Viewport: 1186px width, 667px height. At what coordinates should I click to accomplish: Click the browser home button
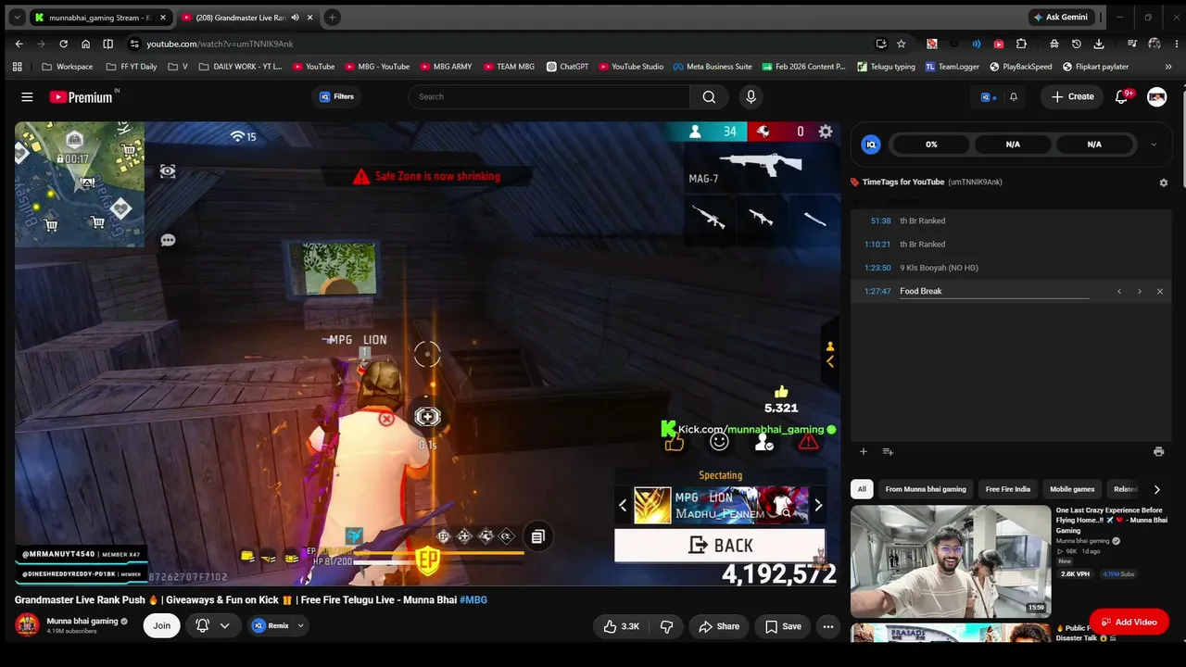(x=85, y=44)
